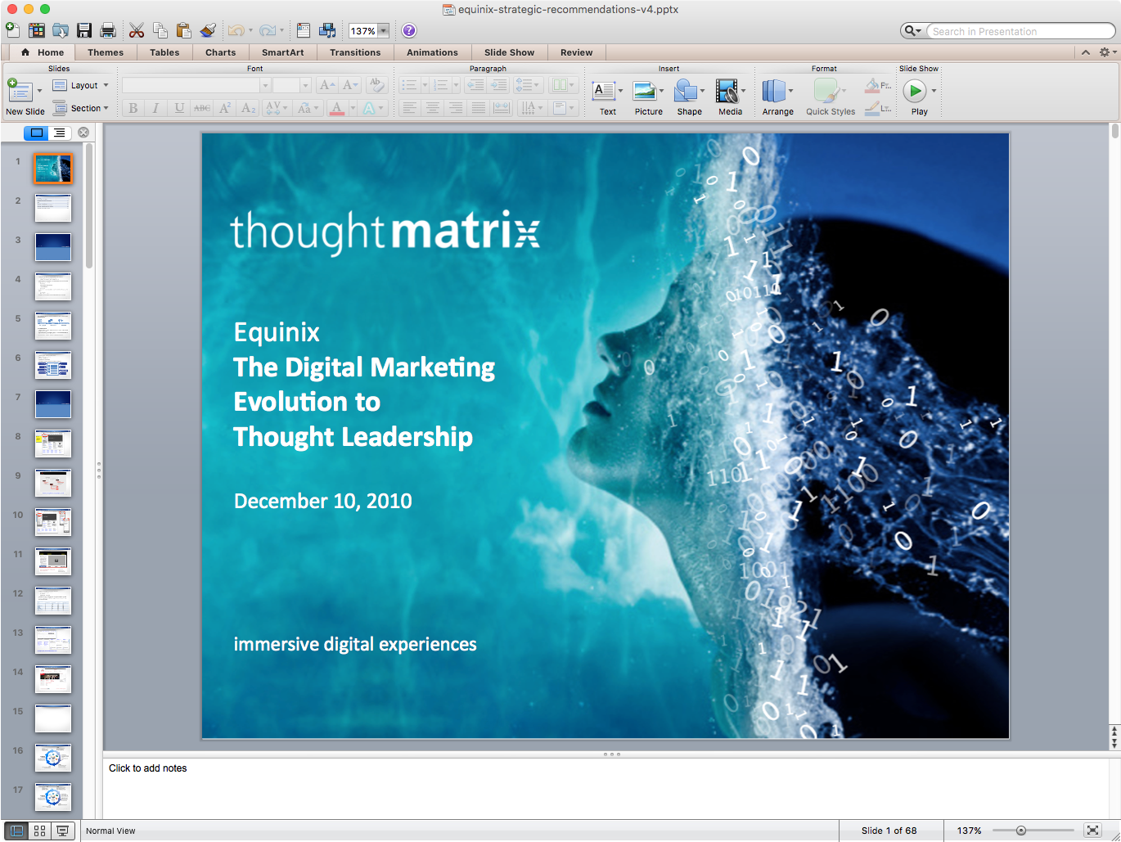Image resolution: width=1121 pixels, height=842 pixels.
Task: Switch to the Transitions tab
Action: pyautogui.click(x=355, y=52)
